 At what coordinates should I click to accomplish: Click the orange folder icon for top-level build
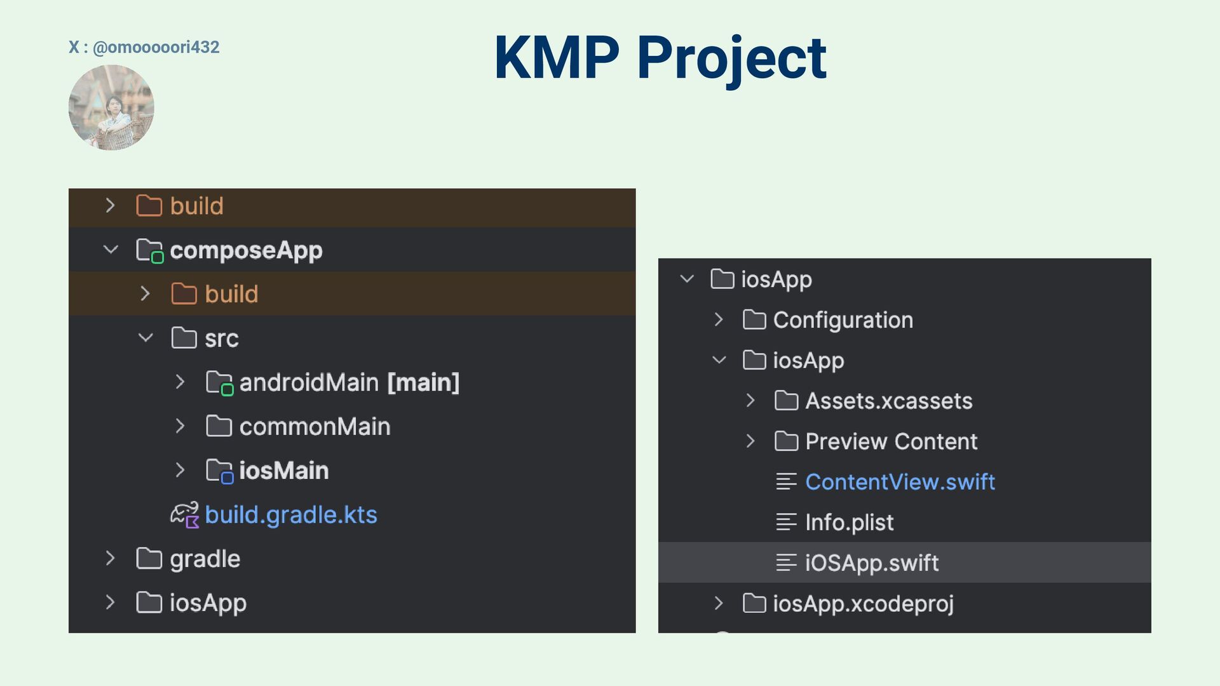149,206
